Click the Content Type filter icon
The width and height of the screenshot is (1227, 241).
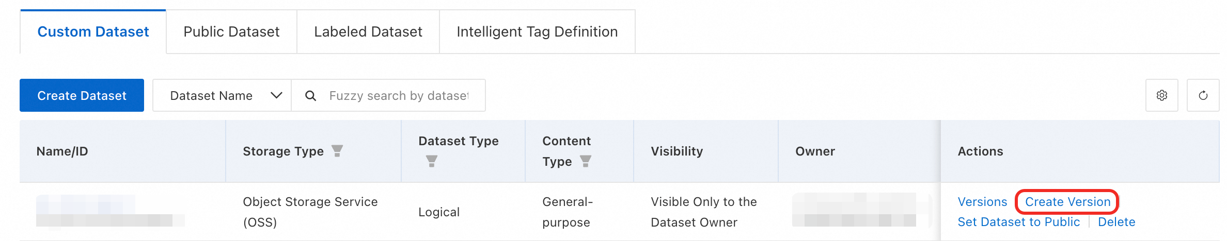coord(585,161)
